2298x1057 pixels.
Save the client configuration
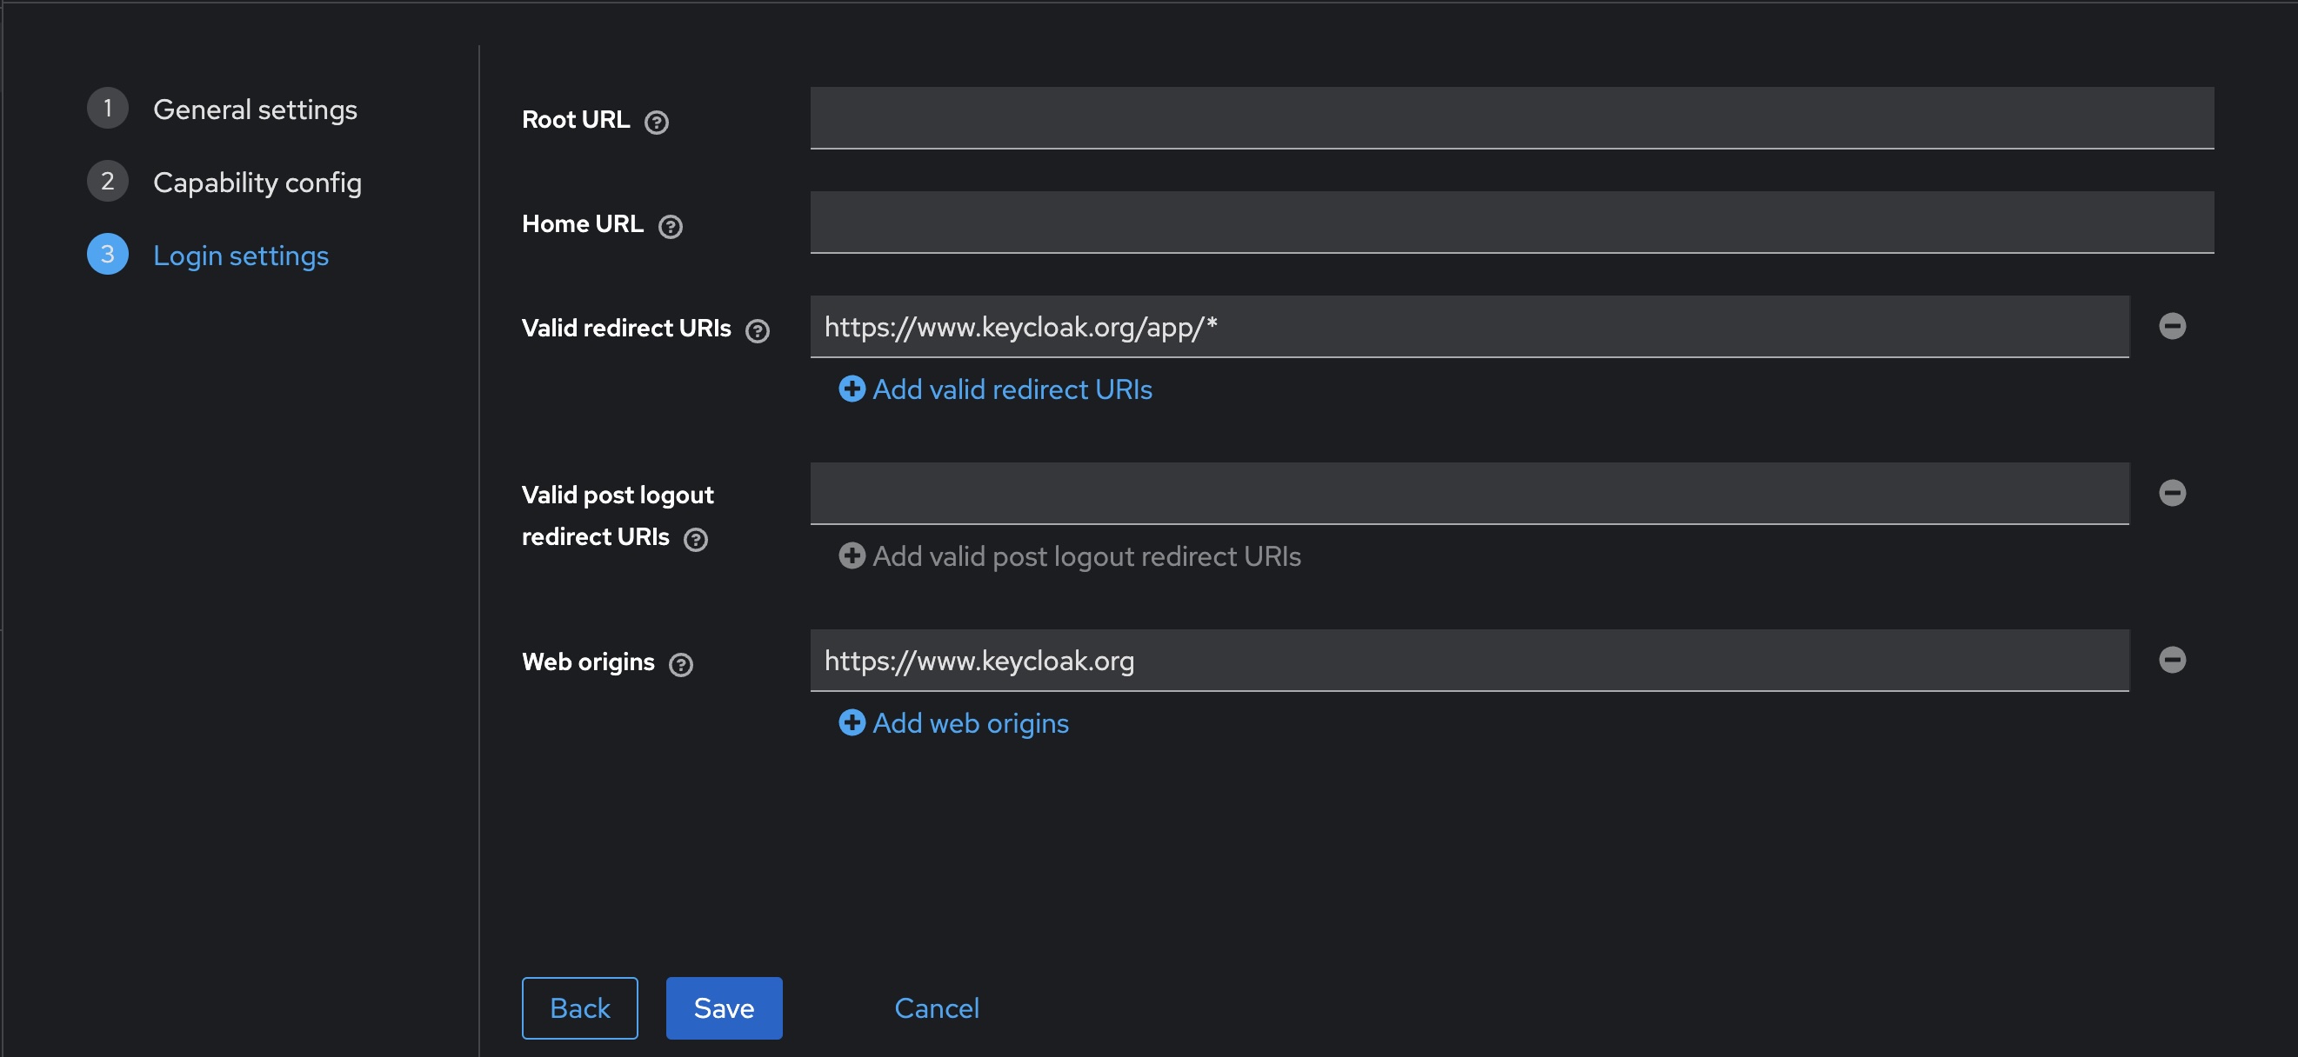coord(724,1008)
